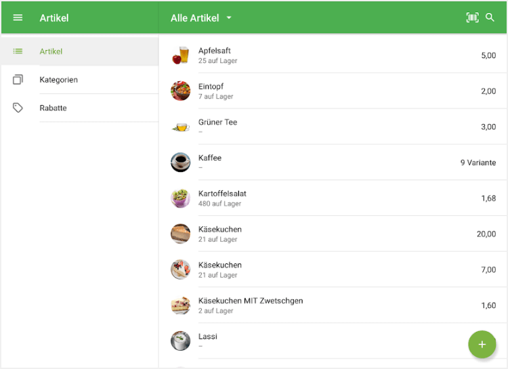This screenshot has height=369, width=508.
Task: Click the Käsekuchen MIT Zwetschgen thumbnail
Action: click(x=180, y=305)
